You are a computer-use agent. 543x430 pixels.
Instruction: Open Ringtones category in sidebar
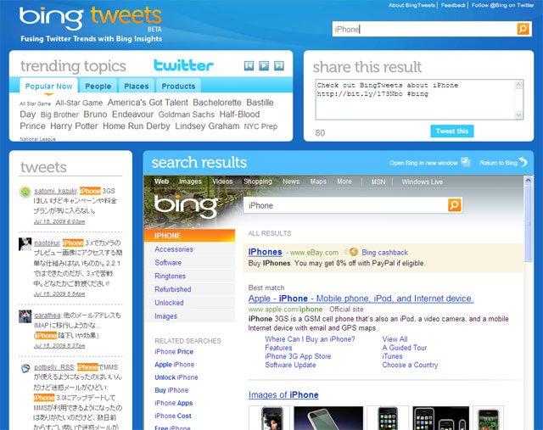point(170,276)
